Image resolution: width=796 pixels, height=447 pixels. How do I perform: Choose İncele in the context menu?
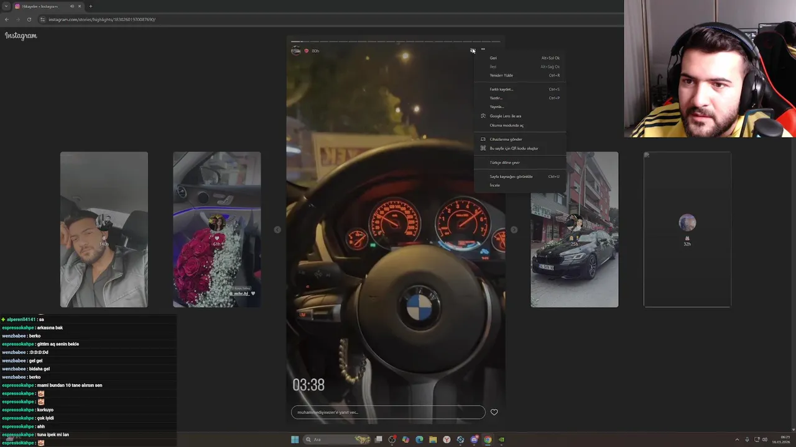click(520, 185)
